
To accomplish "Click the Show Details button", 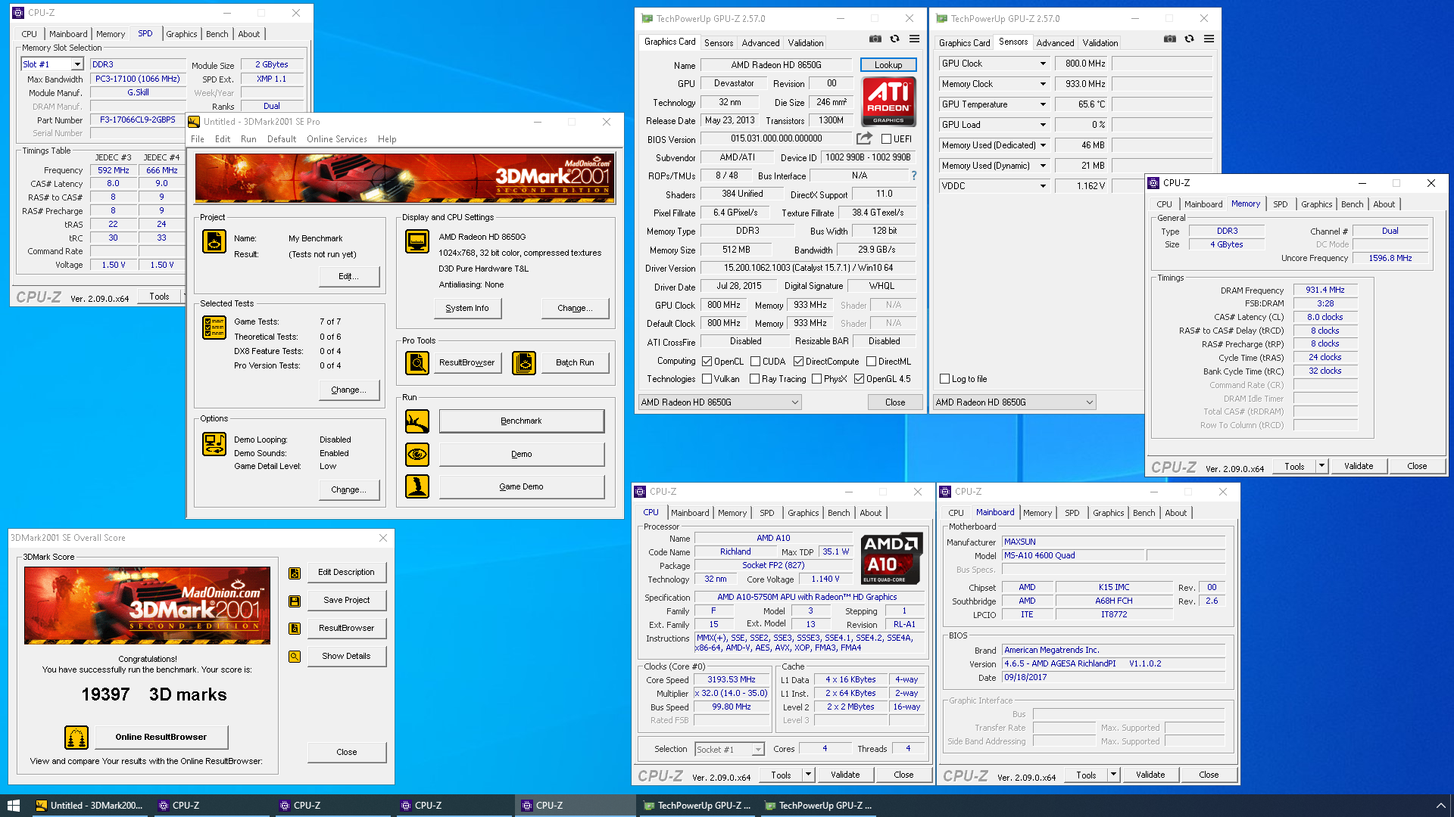I will (346, 656).
